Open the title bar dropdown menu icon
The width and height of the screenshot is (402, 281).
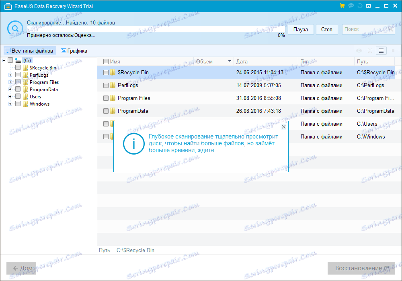pos(368,6)
